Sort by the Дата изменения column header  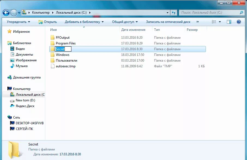(133, 30)
